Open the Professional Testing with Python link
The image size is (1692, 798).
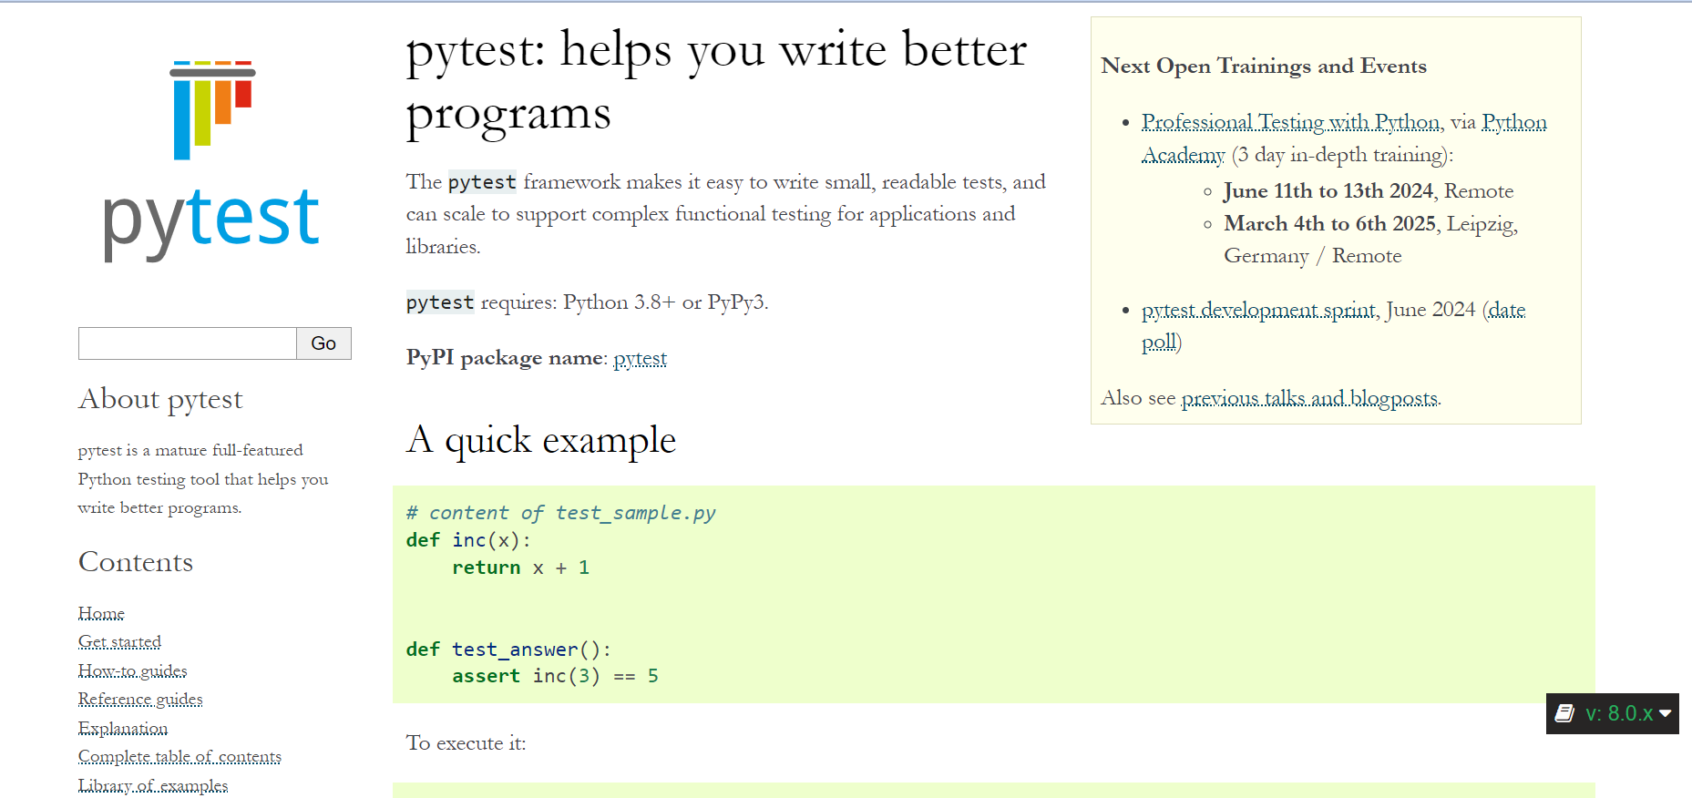coord(1289,121)
